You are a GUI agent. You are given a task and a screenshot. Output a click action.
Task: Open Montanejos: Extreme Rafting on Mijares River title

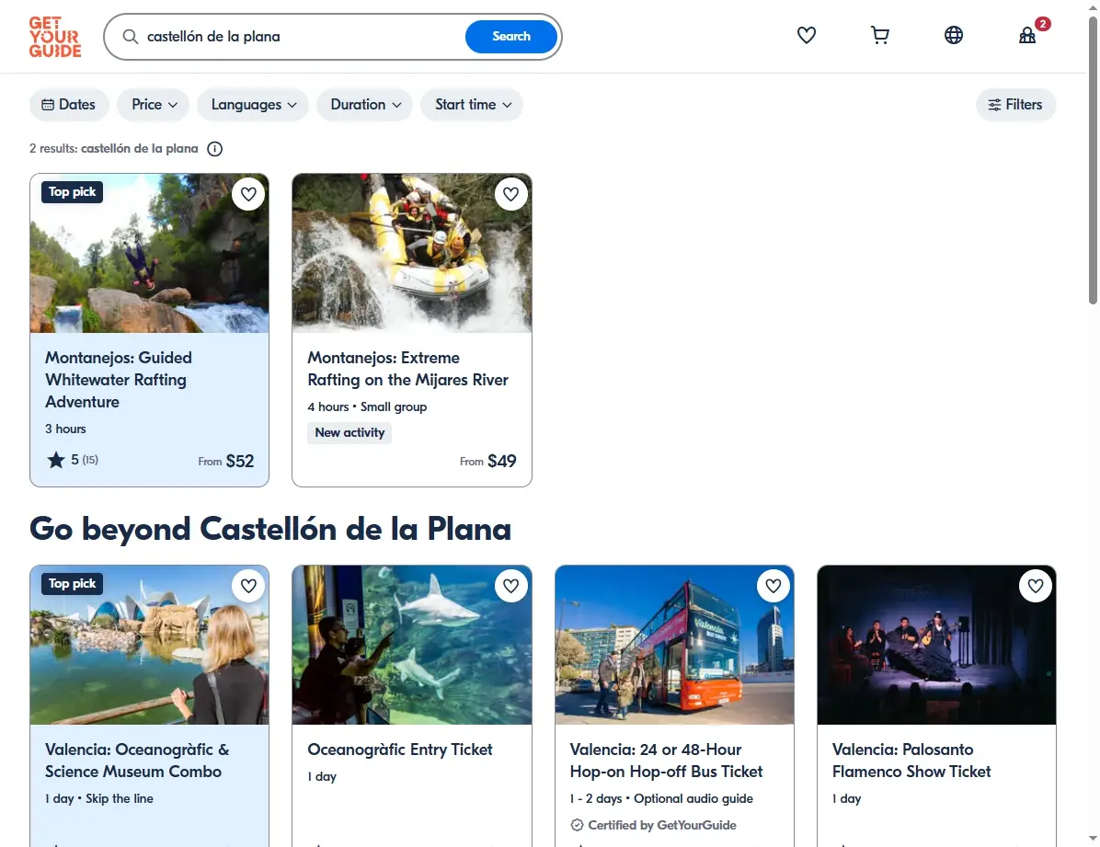click(x=407, y=369)
